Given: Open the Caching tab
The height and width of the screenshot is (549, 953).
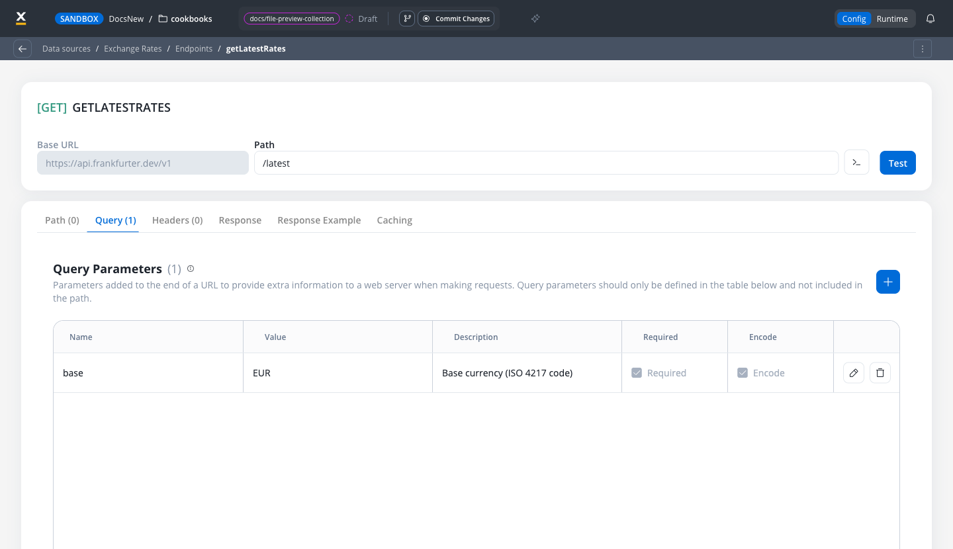Looking at the screenshot, I should (x=394, y=220).
